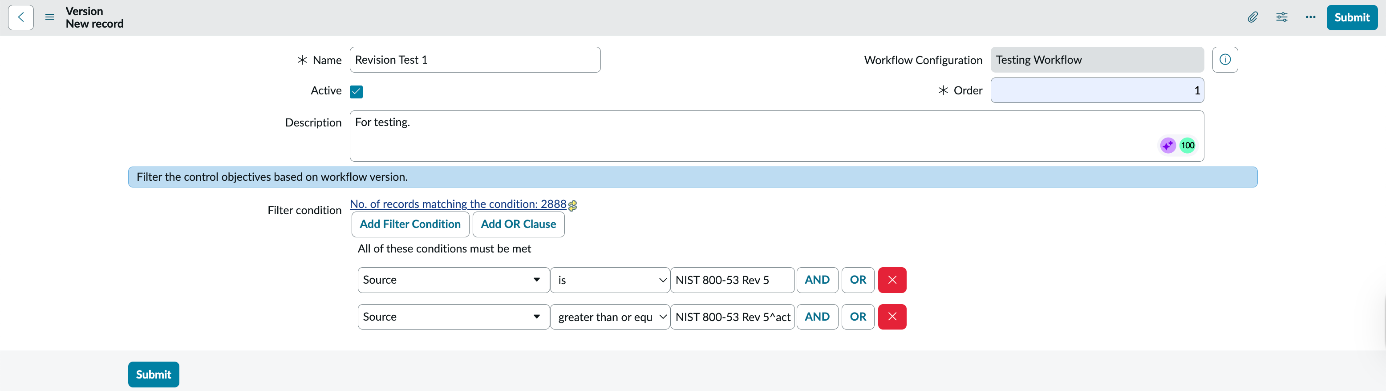Click AND on the 'greater than' row
The height and width of the screenshot is (391, 1386).
click(x=817, y=317)
